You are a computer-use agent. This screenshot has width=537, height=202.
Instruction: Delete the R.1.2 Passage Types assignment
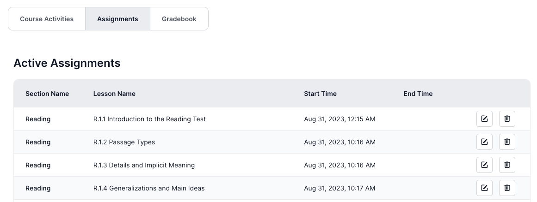pyautogui.click(x=507, y=142)
